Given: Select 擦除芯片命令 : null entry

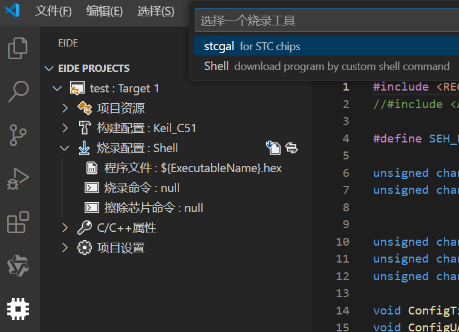Looking at the screenshot, I should tap(154, 208).
